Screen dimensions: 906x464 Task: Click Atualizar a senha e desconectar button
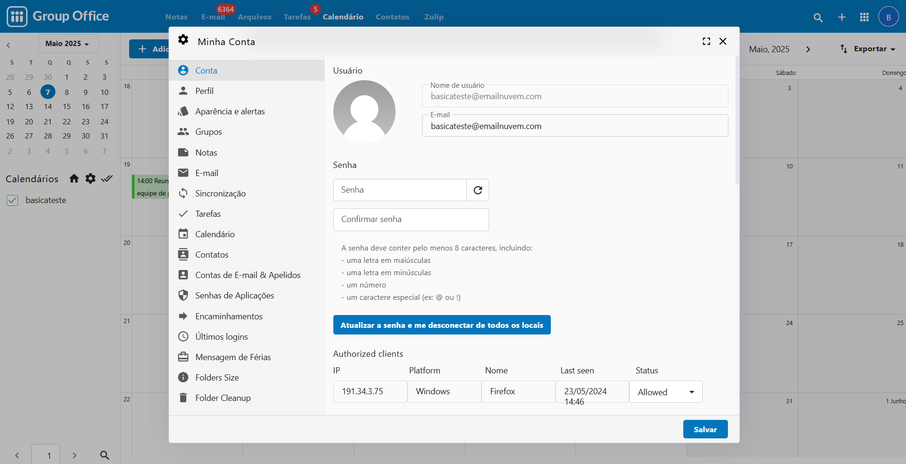[442, 325]
